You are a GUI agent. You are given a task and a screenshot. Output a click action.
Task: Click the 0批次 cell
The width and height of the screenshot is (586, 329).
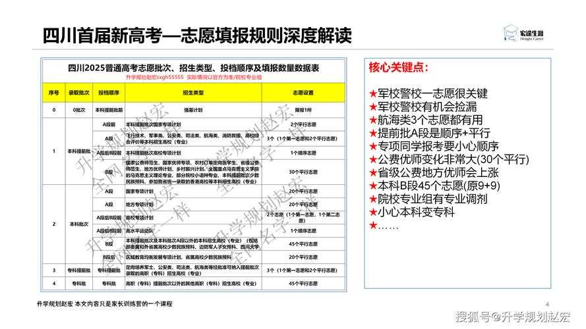pyautogui.click(x=79, y=110)
